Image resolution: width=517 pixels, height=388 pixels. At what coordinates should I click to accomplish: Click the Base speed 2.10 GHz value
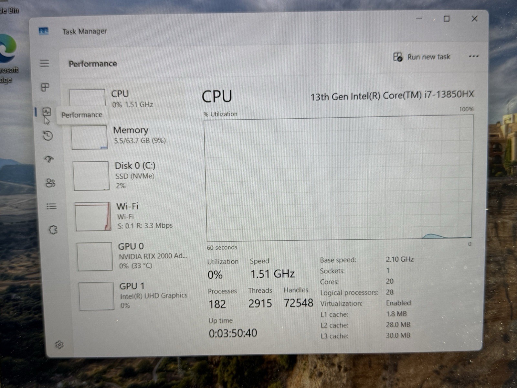(x=400, y=259)
